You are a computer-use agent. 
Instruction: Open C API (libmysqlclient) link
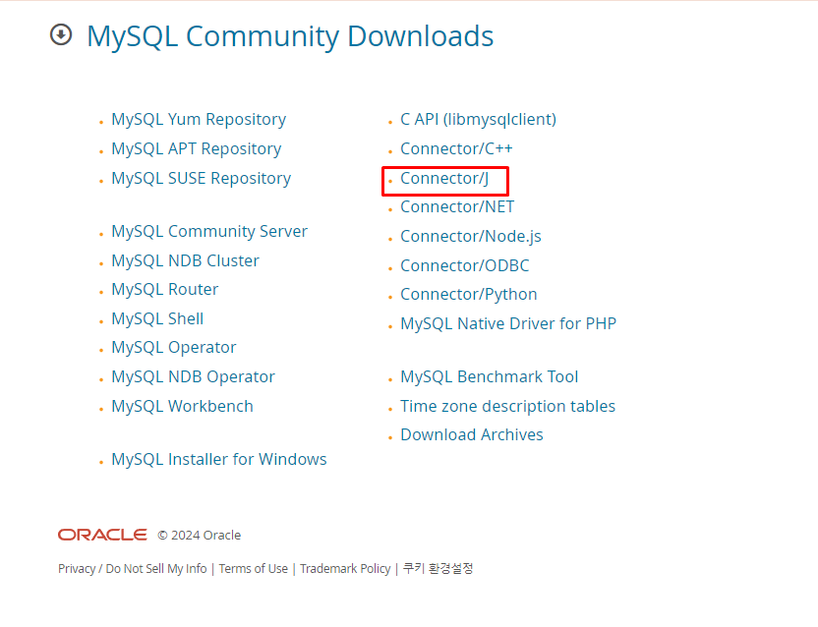[479, 120]
